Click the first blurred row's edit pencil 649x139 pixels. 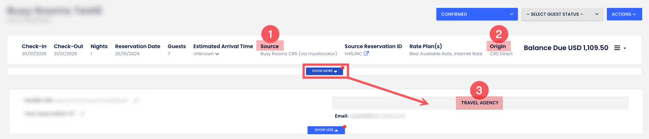[x=136, y=100]
